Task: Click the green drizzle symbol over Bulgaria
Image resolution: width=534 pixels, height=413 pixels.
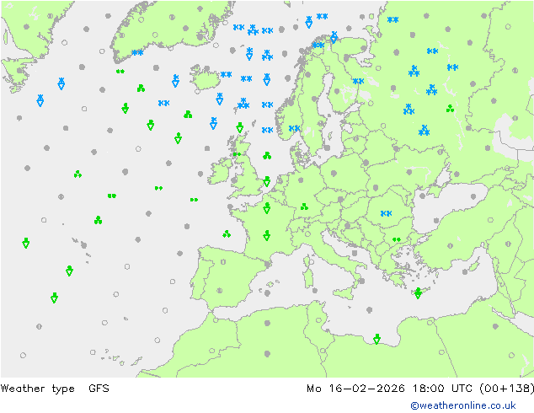Action: pyautogui.click(x=397, y=239)
